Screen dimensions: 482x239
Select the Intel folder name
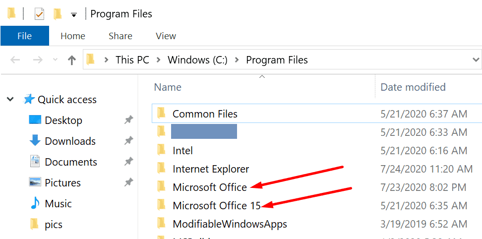click(x=182, y=151)
